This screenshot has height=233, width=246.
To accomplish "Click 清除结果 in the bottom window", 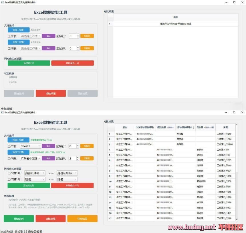I will click(51, 219).
